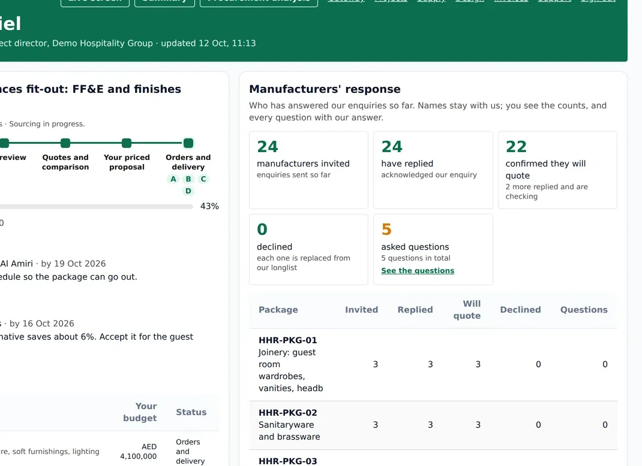
Task: Click the 22 confirmed they will quote card
Action: 557,170
